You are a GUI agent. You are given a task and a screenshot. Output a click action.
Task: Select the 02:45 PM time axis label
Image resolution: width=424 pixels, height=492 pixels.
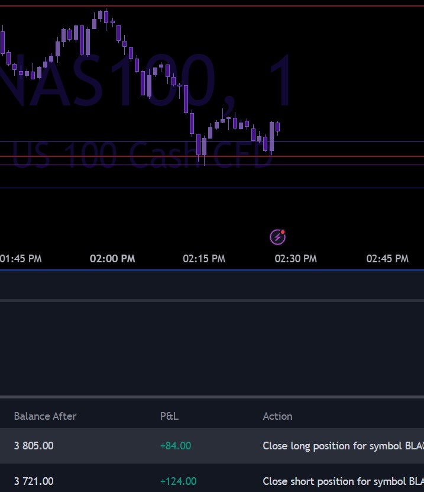click(x=387, y=259)
